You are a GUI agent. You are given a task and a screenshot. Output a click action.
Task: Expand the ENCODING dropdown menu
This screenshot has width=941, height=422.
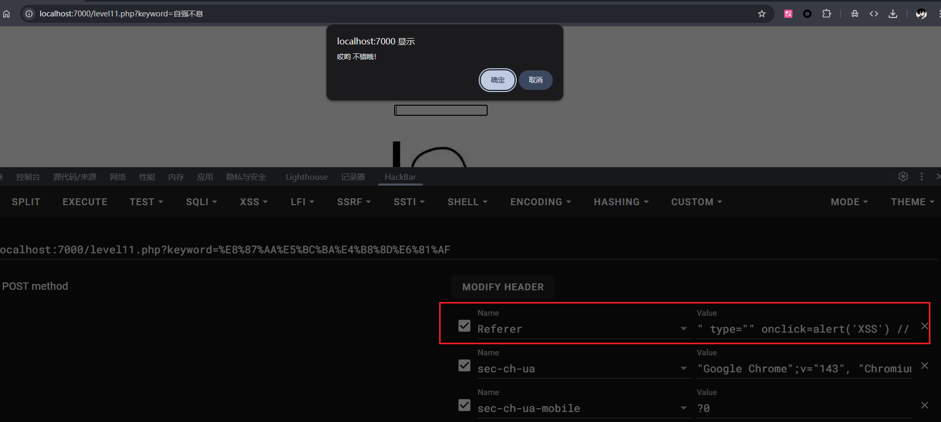[540, 202]
